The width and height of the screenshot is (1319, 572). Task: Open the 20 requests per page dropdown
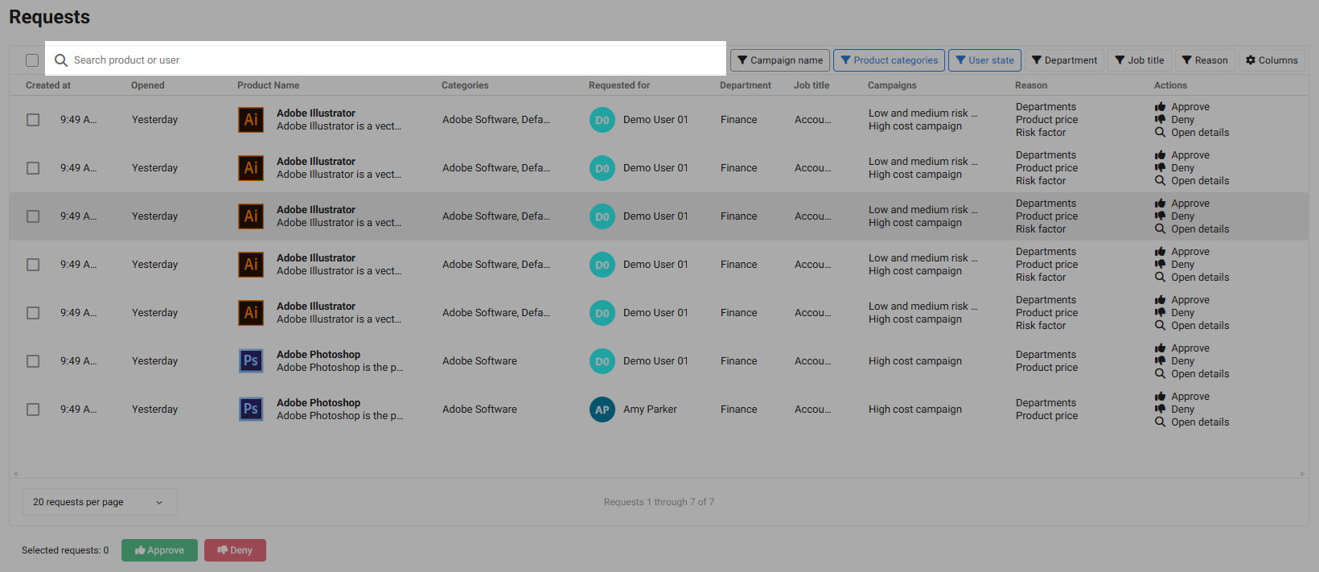(99, 502)
